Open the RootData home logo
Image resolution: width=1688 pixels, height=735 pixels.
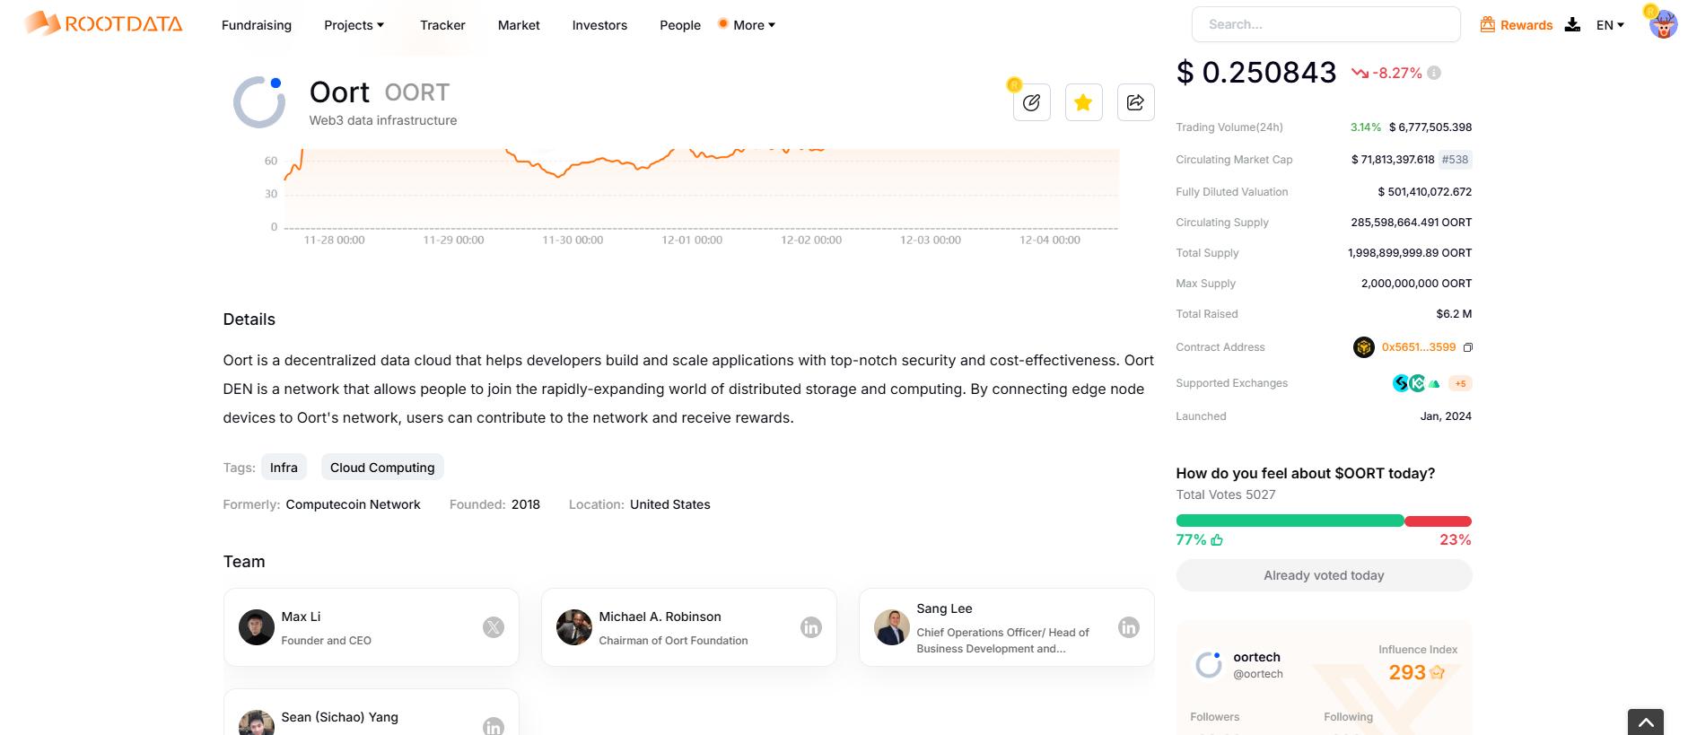(103, 23)
